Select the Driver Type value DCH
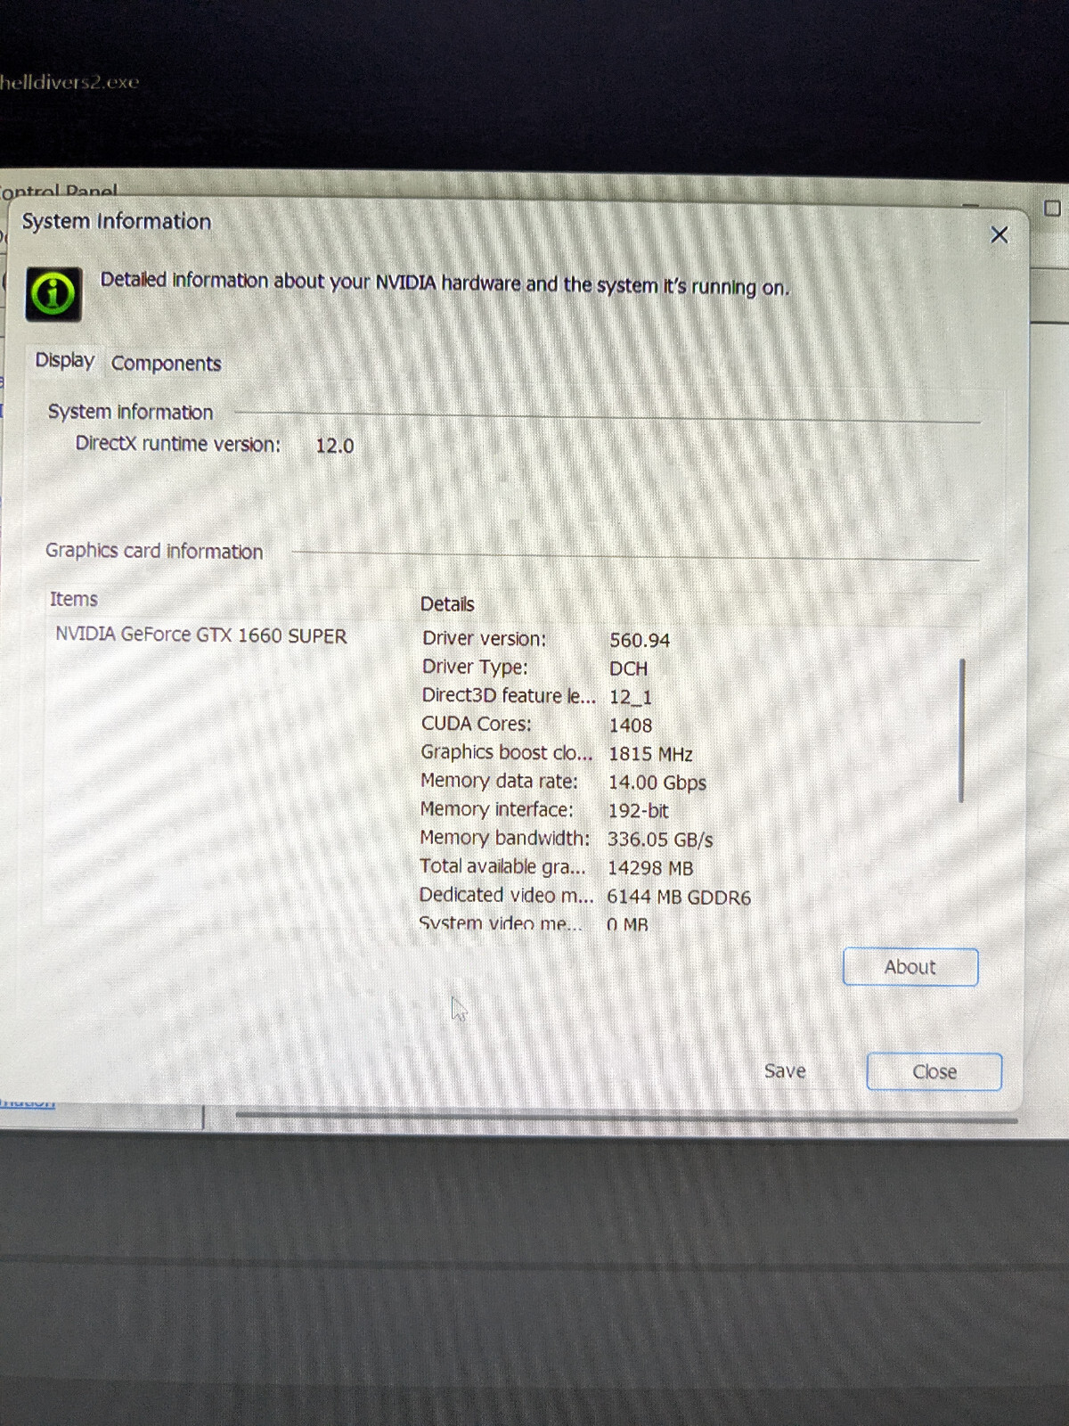The image size is (1069, 1426). pyautogui.click(x=628, y=668)
